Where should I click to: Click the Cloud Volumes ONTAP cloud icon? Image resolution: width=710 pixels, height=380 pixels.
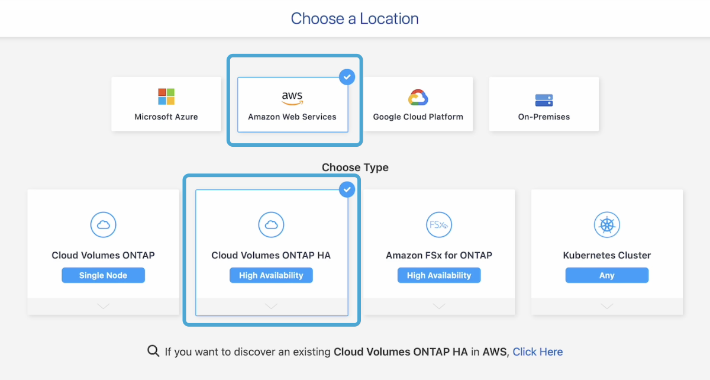coord(103,224)
